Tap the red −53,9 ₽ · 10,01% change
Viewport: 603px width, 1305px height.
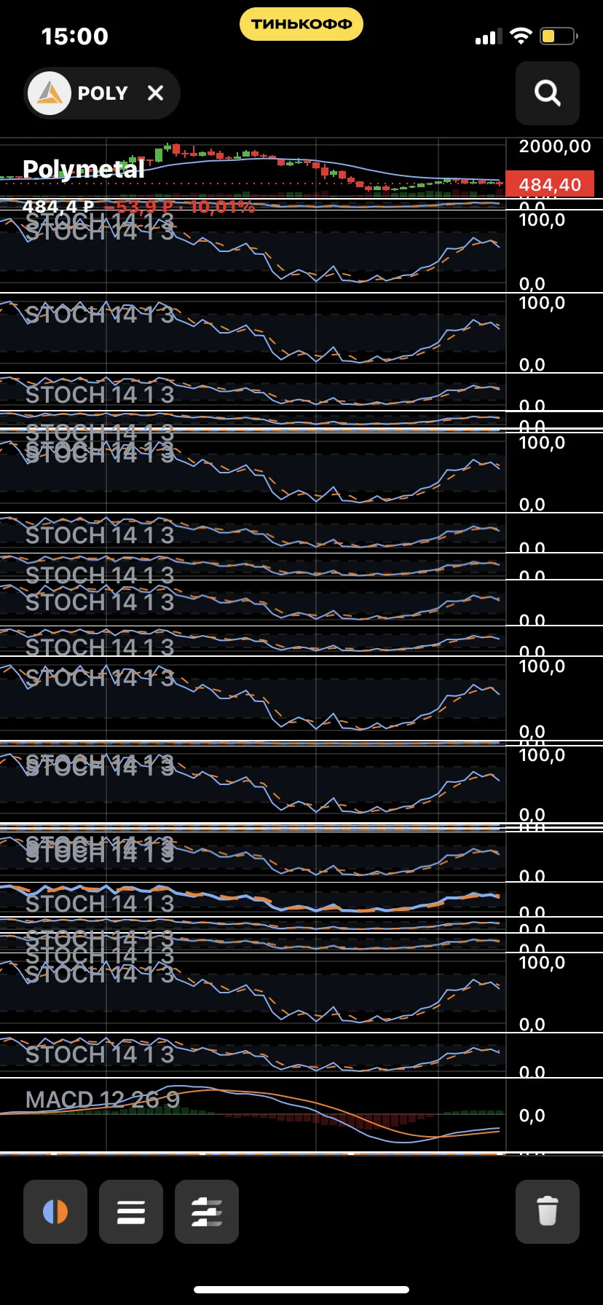[179, 207]
